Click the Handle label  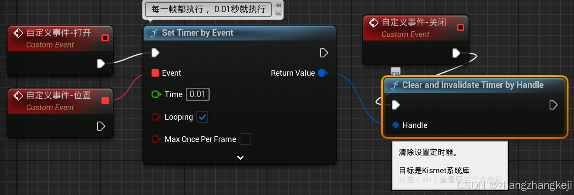point(415,125)
